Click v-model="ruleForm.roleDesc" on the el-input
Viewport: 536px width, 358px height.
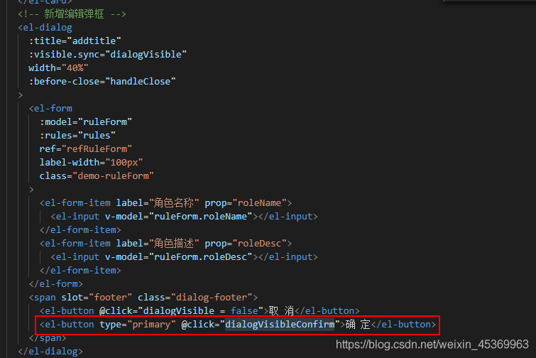[x=179, y=257]
